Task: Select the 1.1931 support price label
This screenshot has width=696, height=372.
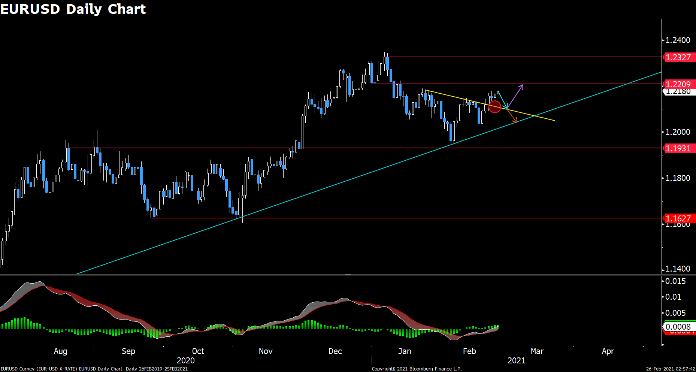Action: [679, 148]
